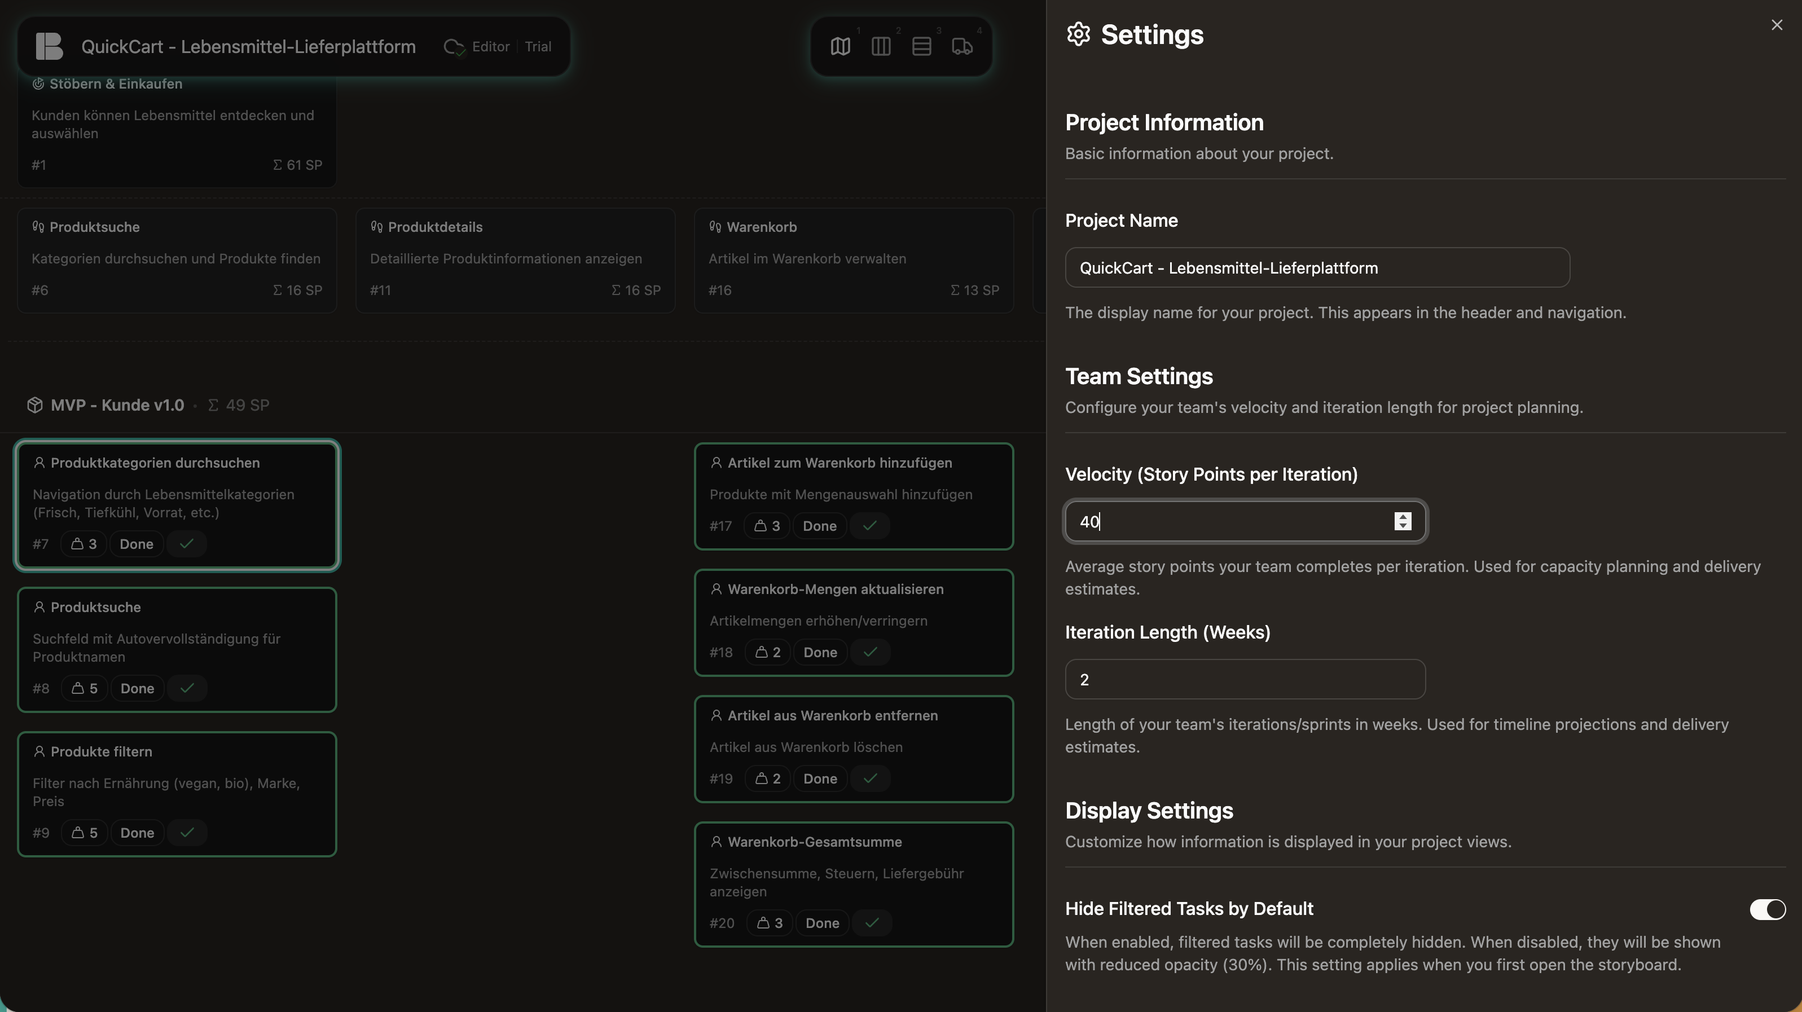The height and width of the screenshot is (1012, 1802).
Task: Open the Warenkorb activity card
Action: 852,259
